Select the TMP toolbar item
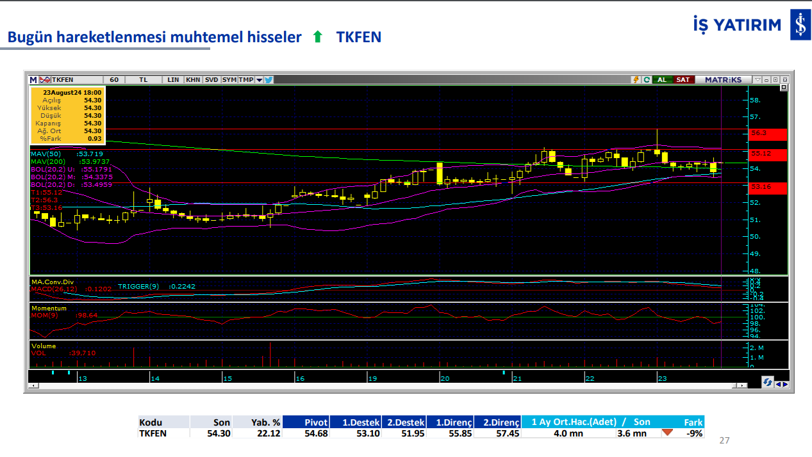The image size is (812, 457). 245,80
